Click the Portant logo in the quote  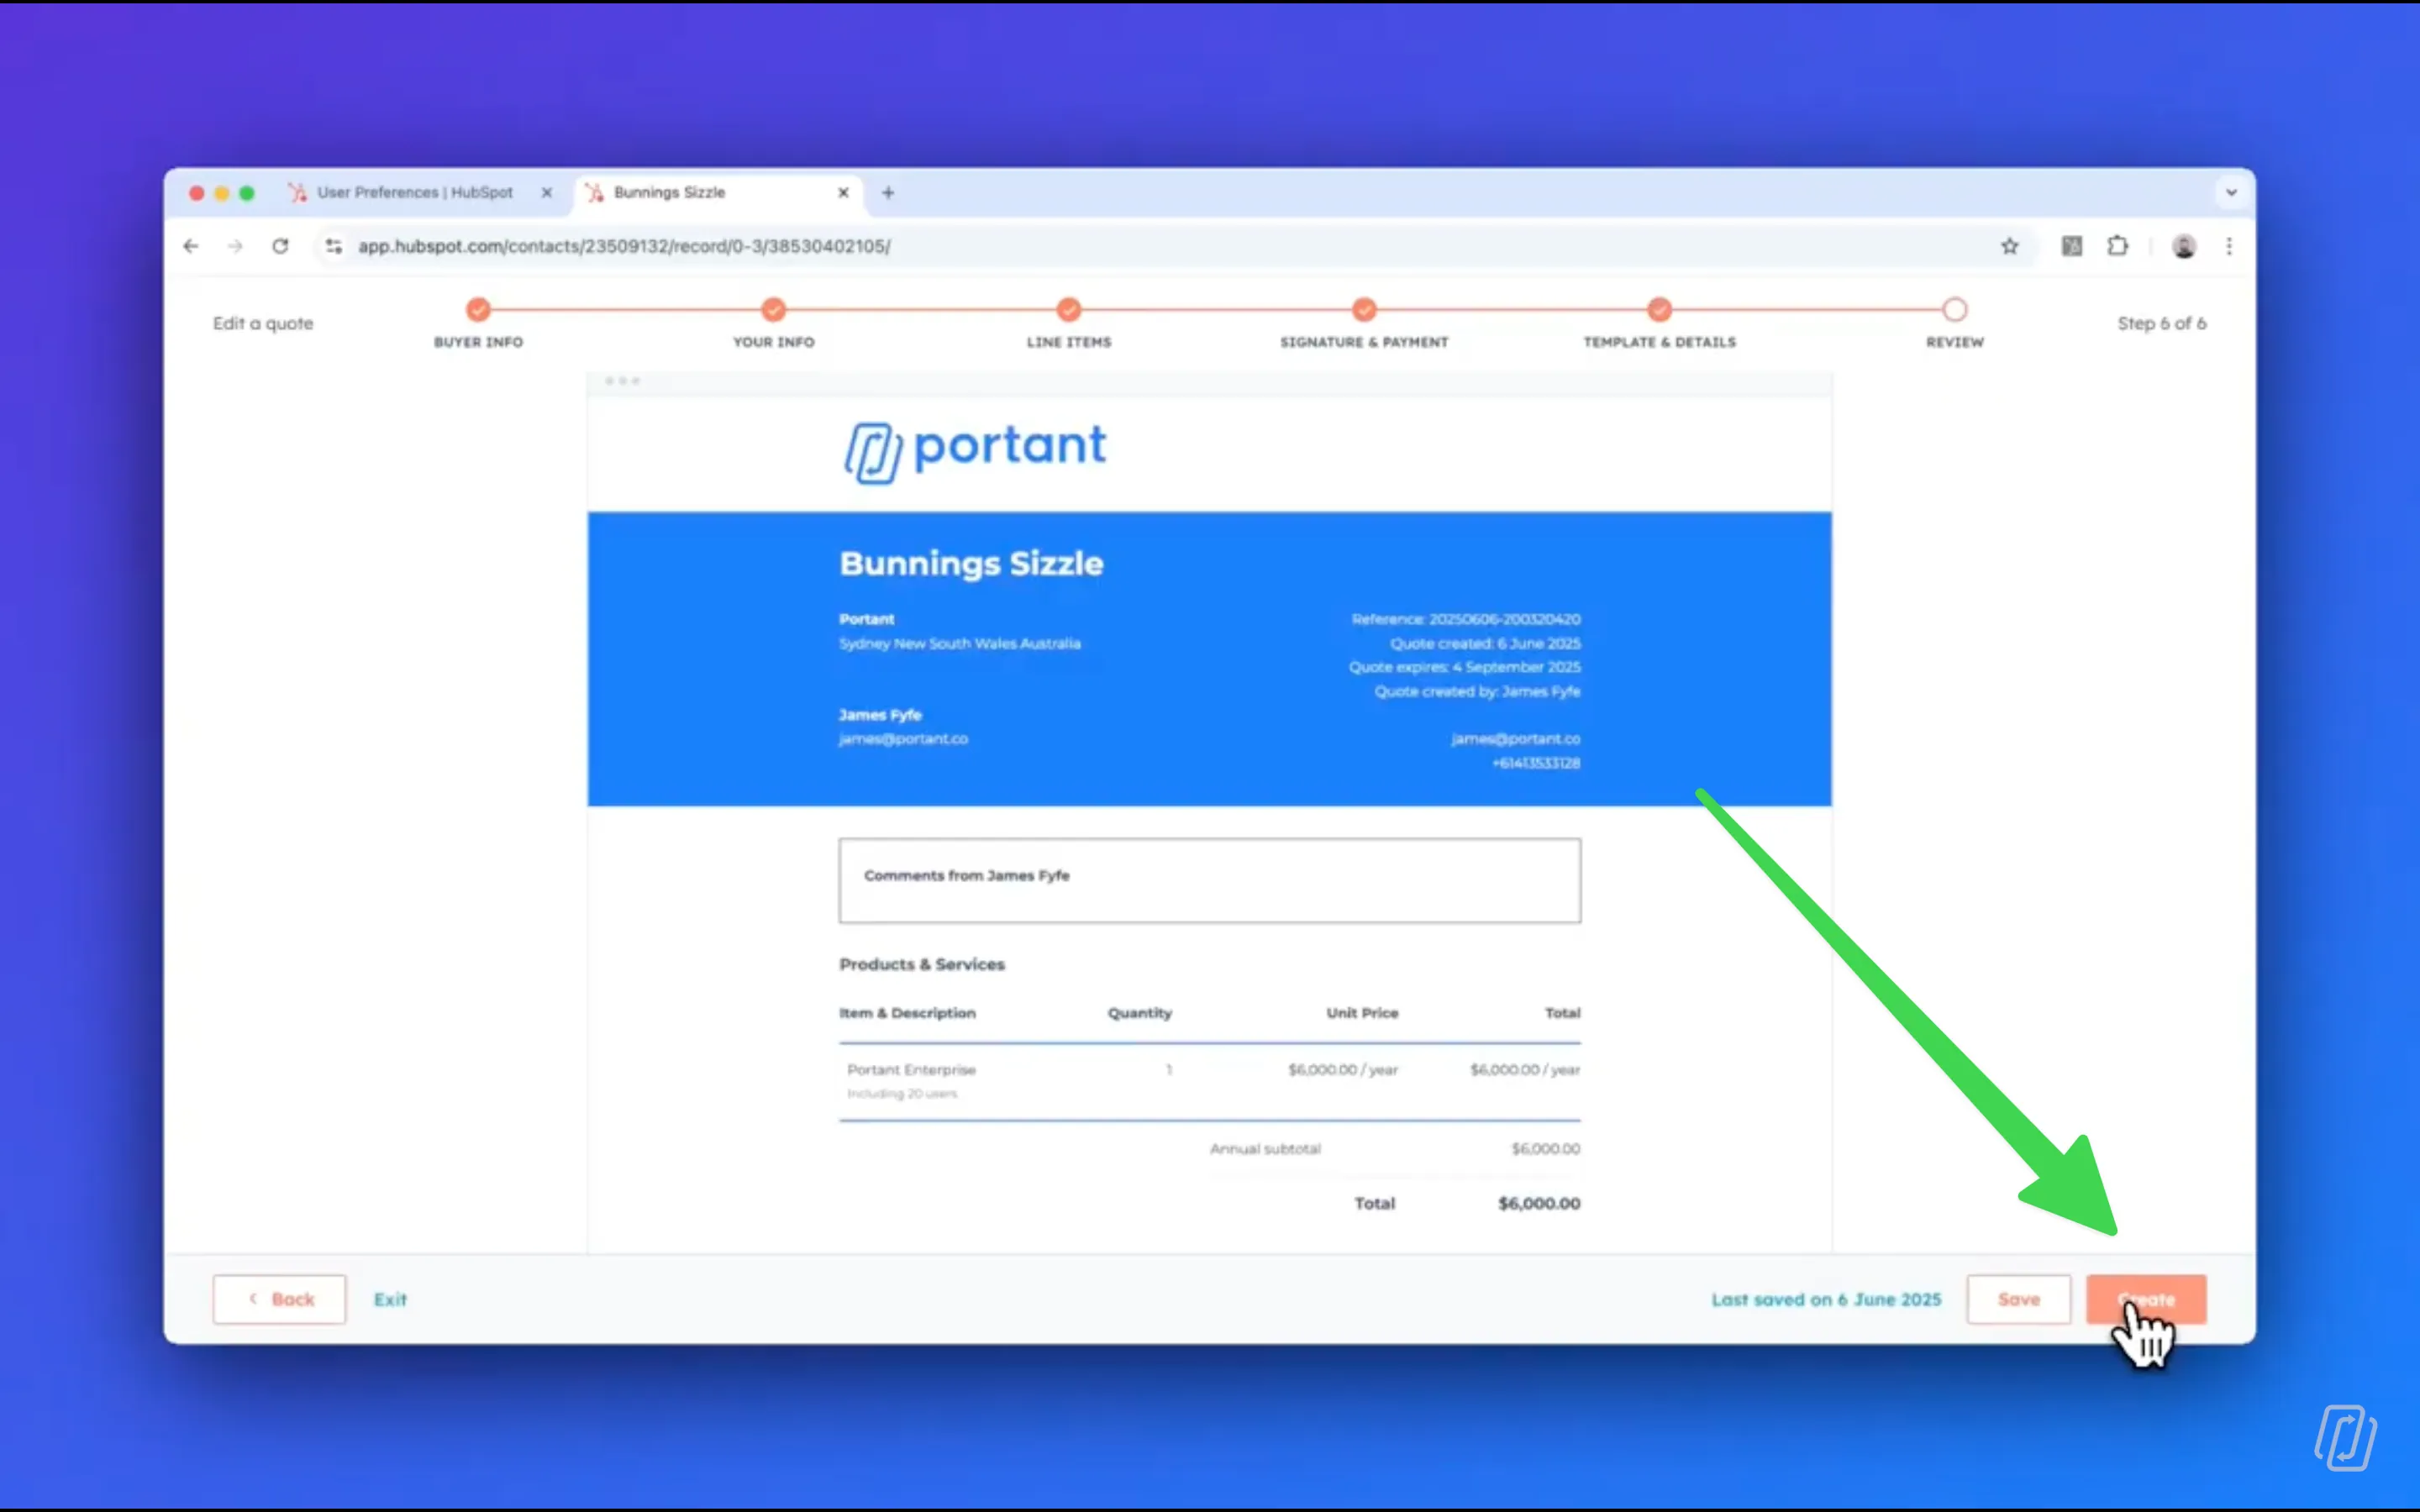pos(975,452)
